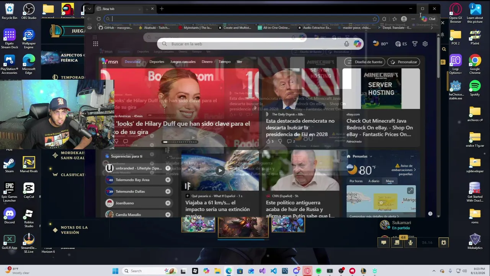
Task: Open the Recycle Bin desktop icon
Action: pos(10,11)
